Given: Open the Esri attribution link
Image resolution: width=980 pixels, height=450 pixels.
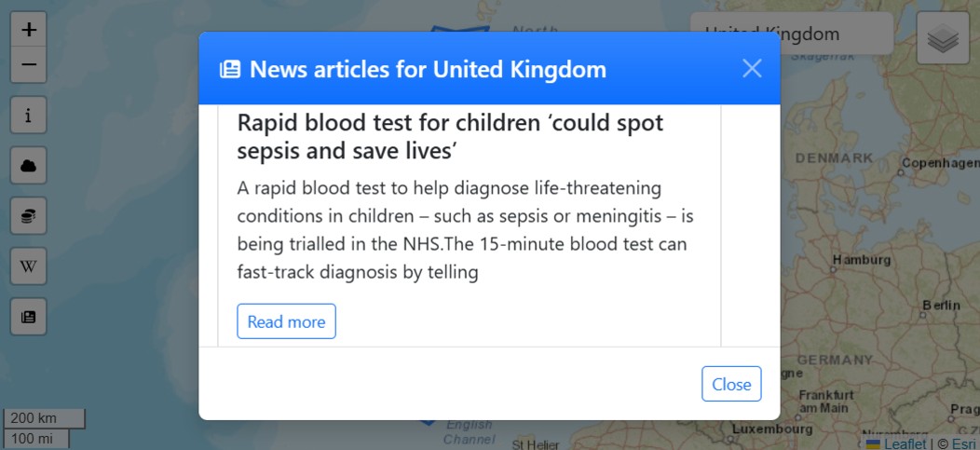Looking at the screenshot, I should tap(963, 443).
